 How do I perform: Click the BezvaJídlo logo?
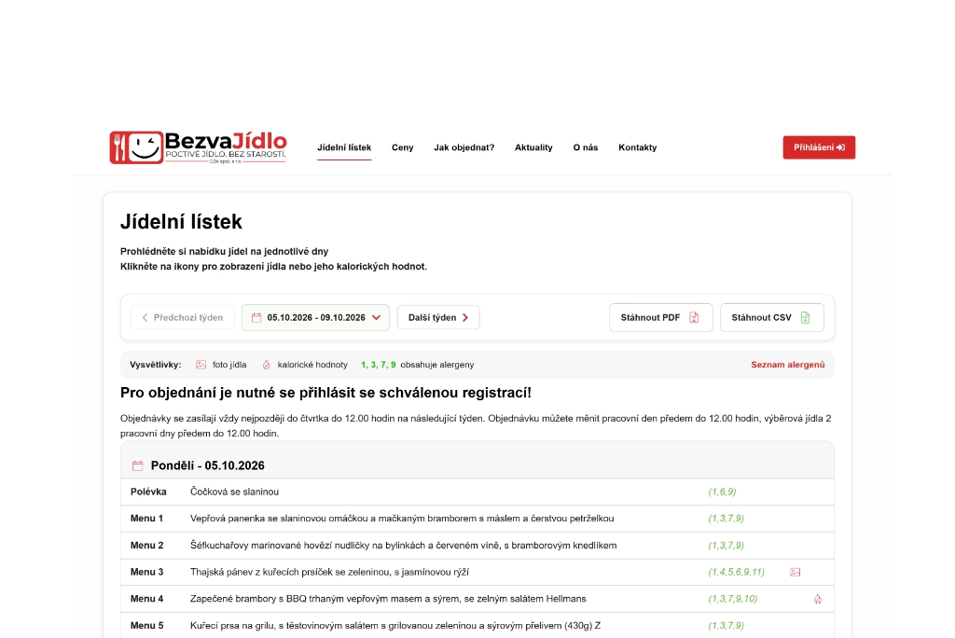(198, 147)
